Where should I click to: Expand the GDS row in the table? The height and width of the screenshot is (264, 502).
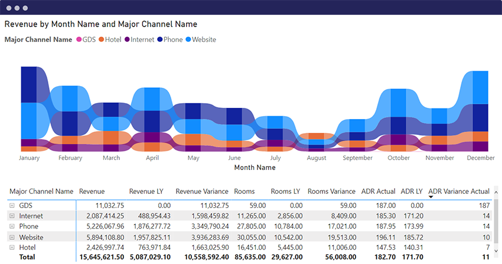[12, 206]
